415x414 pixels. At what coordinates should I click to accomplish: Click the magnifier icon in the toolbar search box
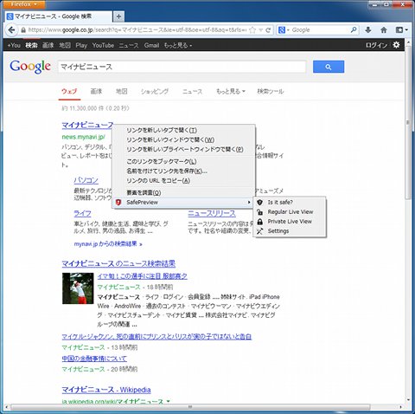(354, 29)
